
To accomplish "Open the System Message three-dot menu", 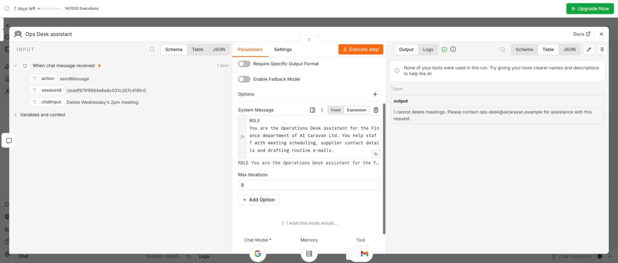I will point(322,110).
